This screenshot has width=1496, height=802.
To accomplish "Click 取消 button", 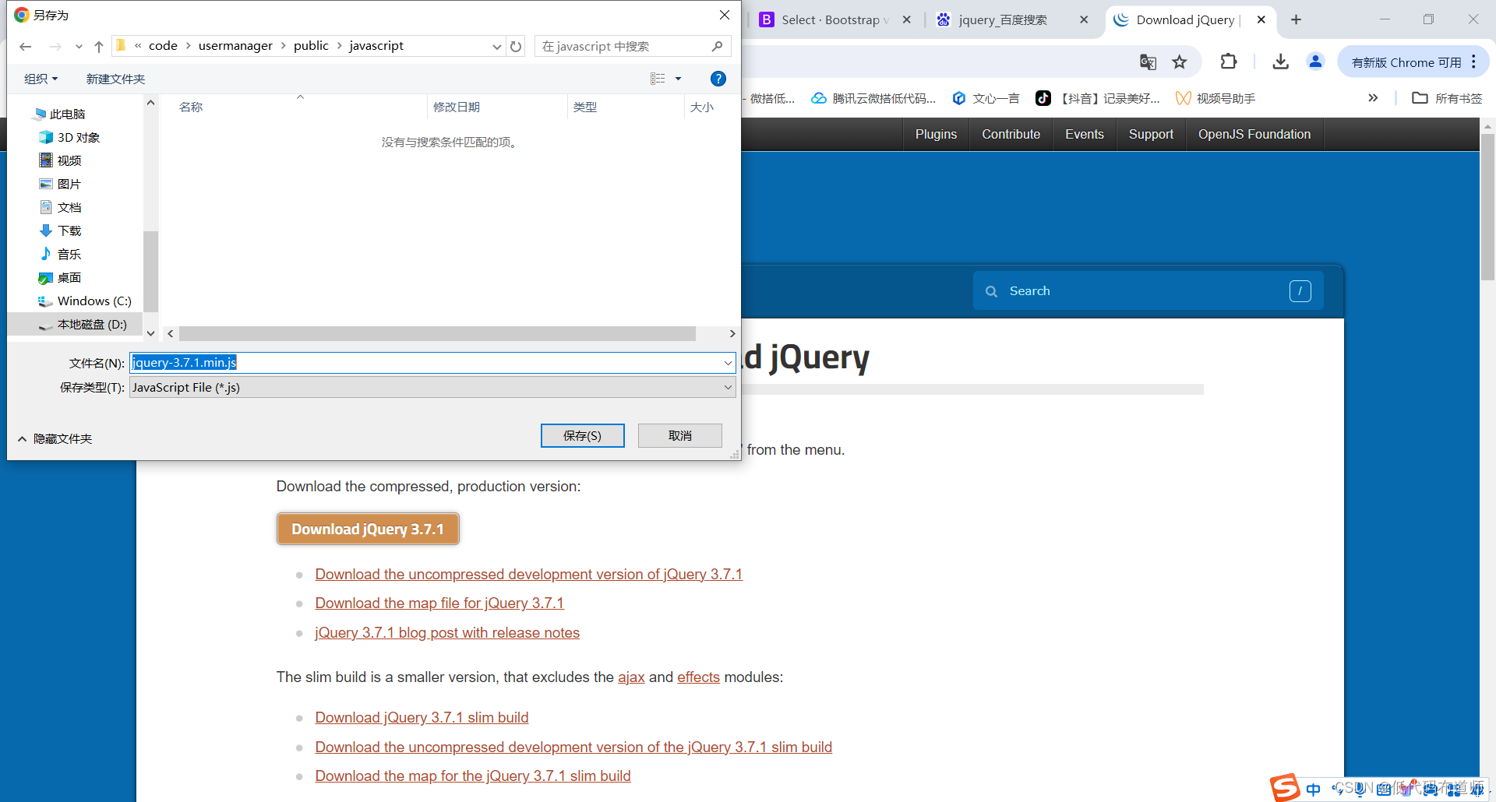I will point(680,435).
